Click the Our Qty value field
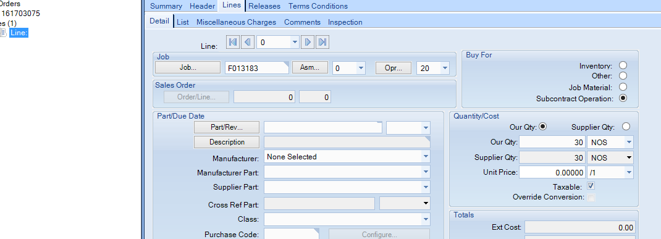The image size is (661, 239). click(x=552, y=142)
